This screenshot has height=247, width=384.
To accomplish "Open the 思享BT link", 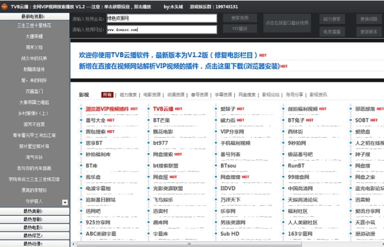I will [94, 143].
